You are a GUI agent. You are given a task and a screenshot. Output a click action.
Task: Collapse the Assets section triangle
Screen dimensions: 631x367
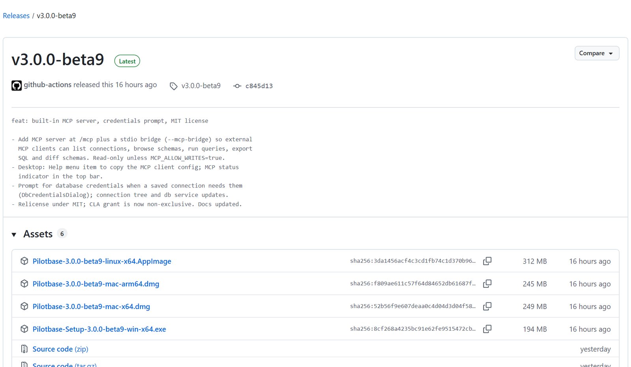coord(14,234)
